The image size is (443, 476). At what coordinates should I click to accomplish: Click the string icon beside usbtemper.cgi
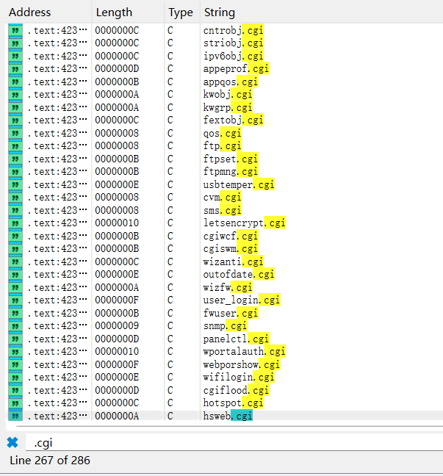(15, 184)
